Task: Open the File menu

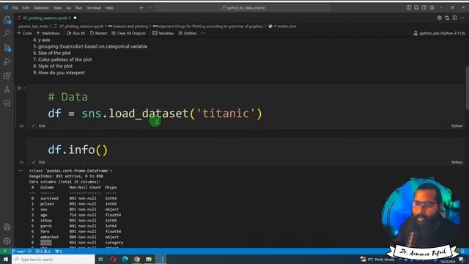Action: pos(15,8)
